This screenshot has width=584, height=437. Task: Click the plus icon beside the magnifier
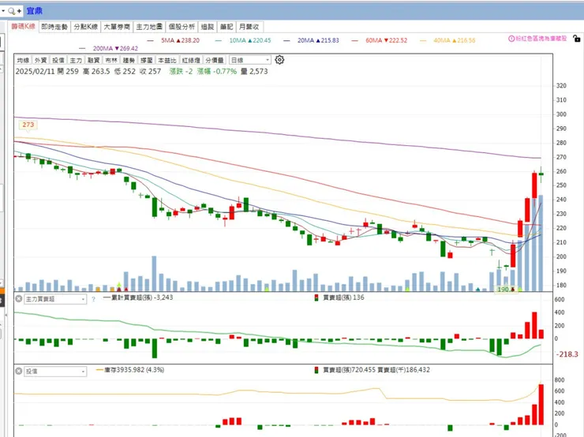[20, 11]
